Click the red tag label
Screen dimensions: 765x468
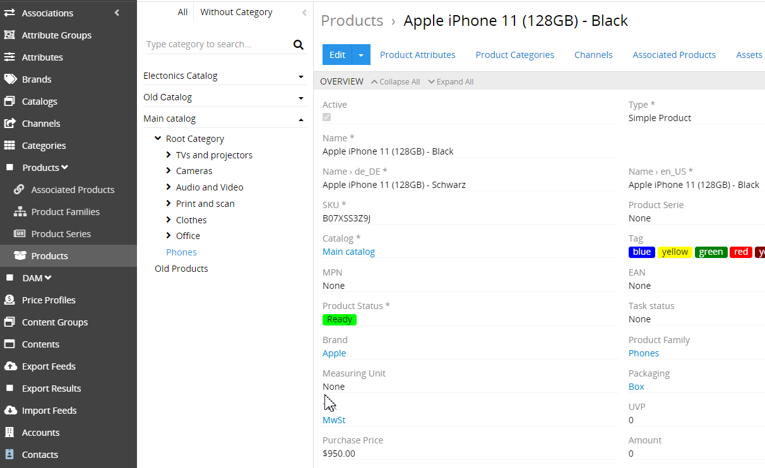(x=742, y=252)
